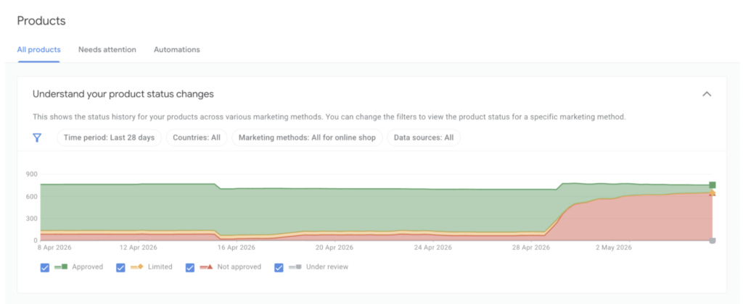Click the gray Under review legend marker
The height and width of the screenshot is (304, 743).
pos(295,267)
